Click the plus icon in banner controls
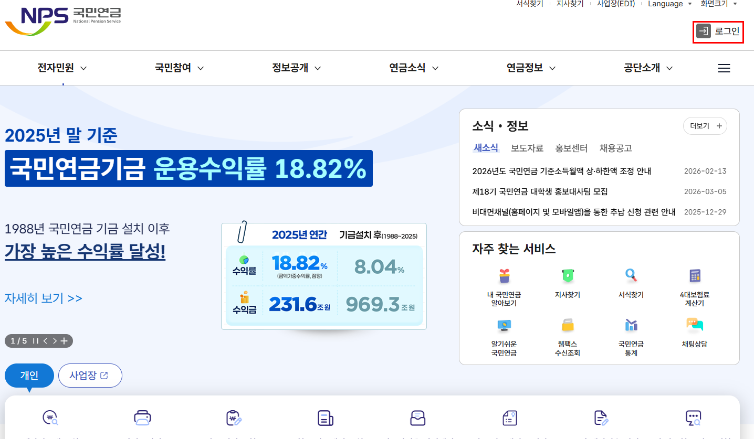The width and height of the screenshot is (754, 439). pyautogui.click(x=64, y=341)
